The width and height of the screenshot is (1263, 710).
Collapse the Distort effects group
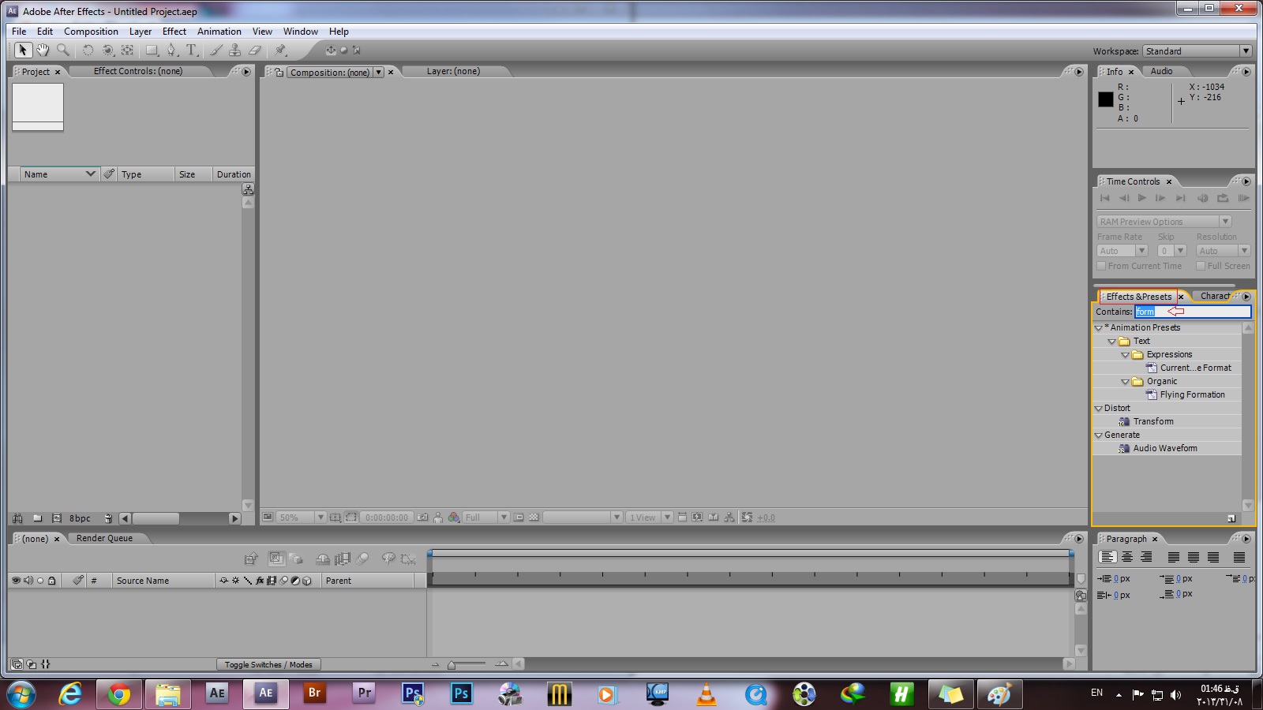tap(1098, 408)
